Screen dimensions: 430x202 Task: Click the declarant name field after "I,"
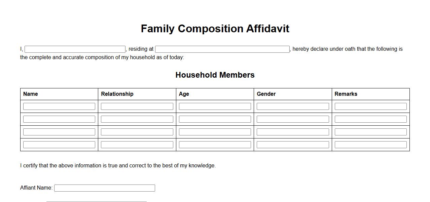75,49
